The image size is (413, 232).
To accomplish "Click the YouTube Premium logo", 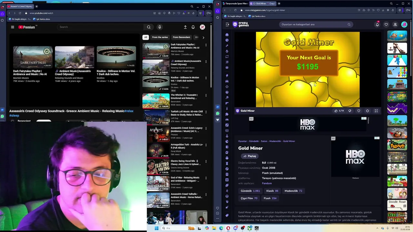I will click(26, 27).
